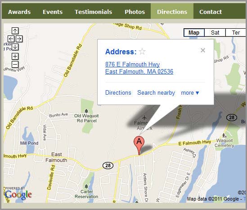Open the Testimonials navigation tab
The image size is (247, 210).
click(94, 12)
